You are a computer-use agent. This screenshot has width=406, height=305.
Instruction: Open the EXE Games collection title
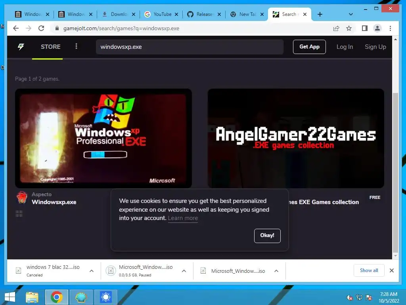click(x=324, y=202)
